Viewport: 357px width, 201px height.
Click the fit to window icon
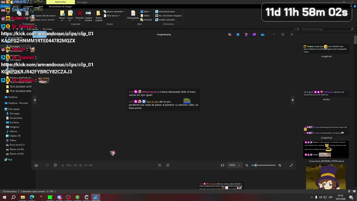click(223, 165)
